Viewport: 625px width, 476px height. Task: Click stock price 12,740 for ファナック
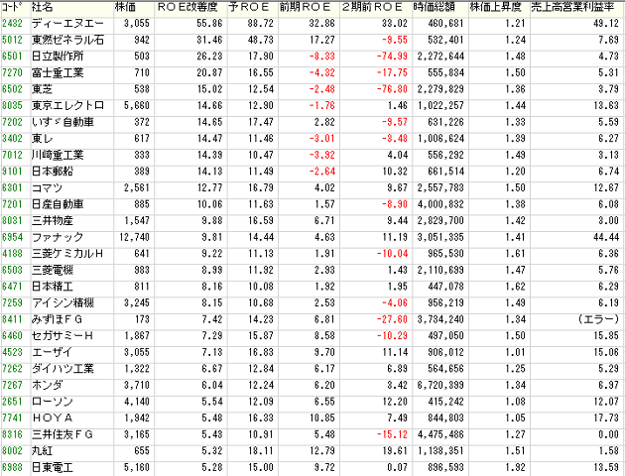pyautogui.click(x=134, y=237)
